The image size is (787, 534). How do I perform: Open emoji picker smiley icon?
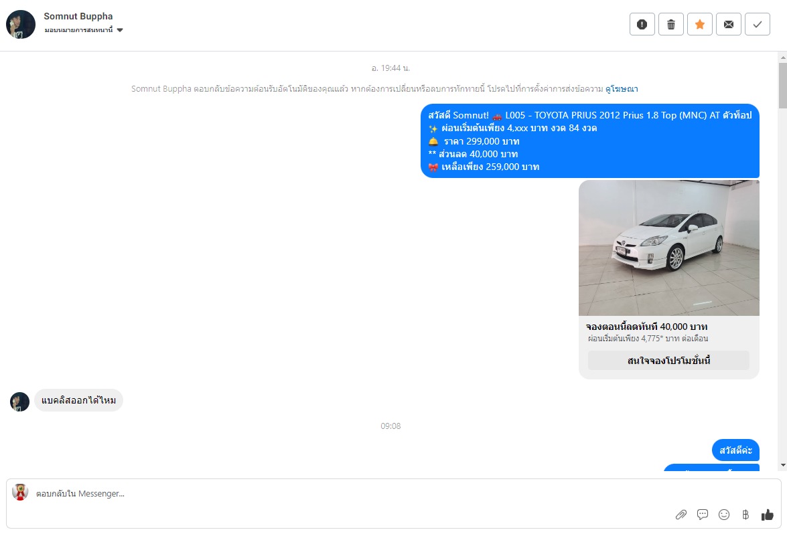click(724, 515)
